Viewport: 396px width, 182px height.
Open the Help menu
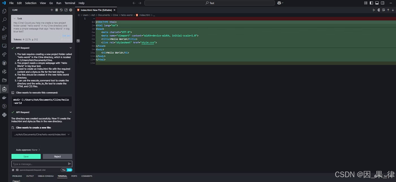[81, 3]
